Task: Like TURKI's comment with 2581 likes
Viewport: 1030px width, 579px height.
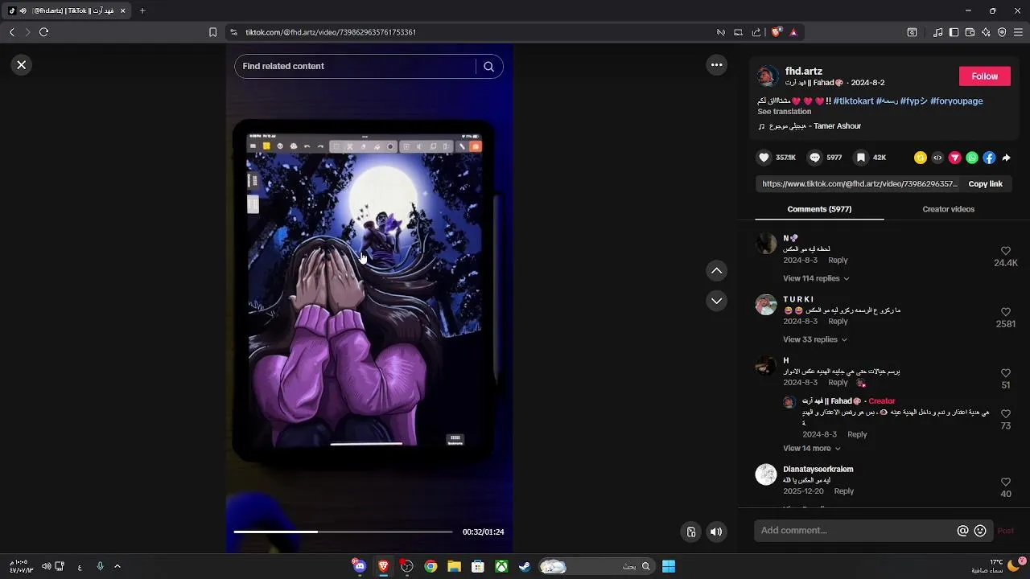Action: pyautogui.click(x=1006, y=312)
